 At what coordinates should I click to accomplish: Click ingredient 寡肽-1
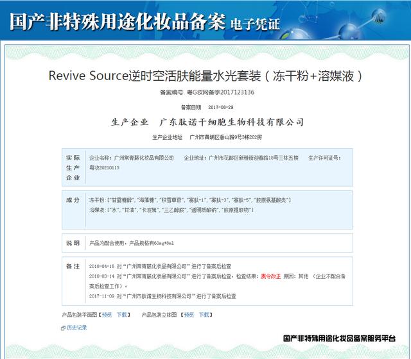click(x=196, y=200)
